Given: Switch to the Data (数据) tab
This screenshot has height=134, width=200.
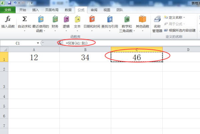Looking at the screenshot, I should tap(68, 10).
